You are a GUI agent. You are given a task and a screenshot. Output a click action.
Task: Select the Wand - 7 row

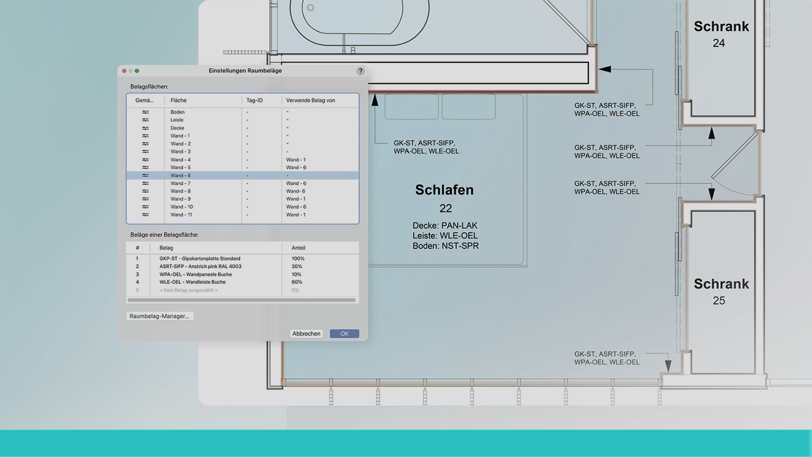click(x=243, y=183)
